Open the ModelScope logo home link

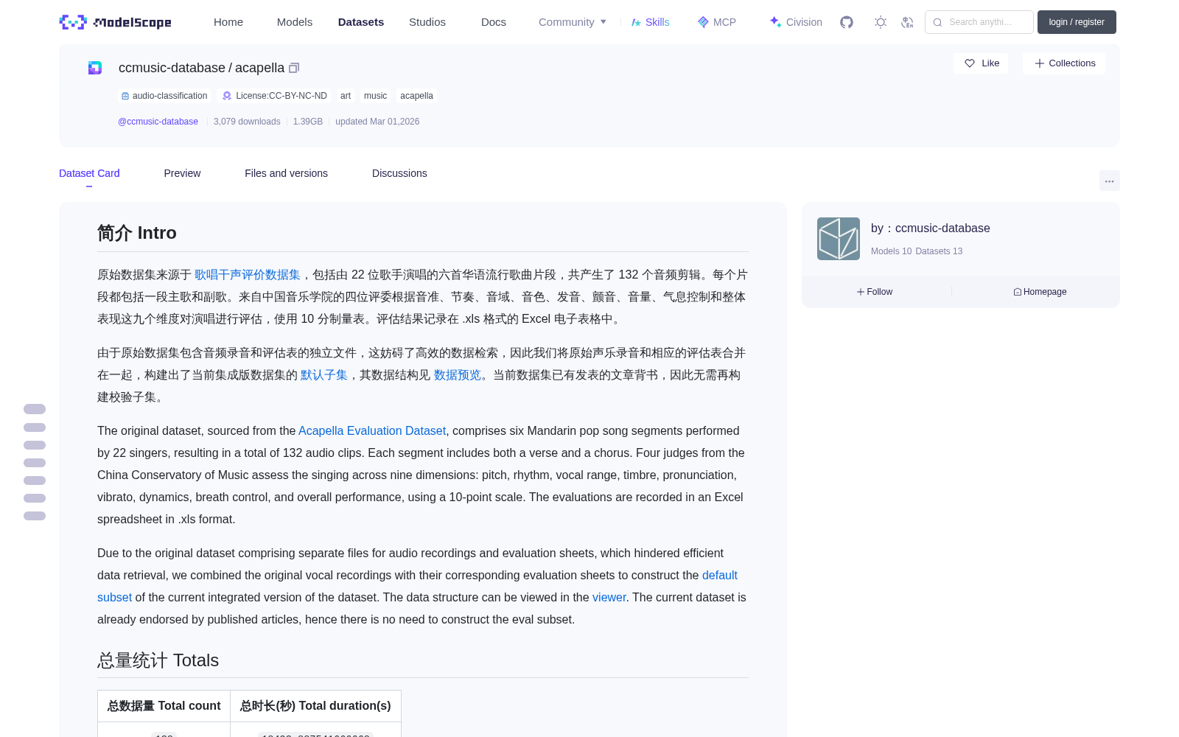click(x=115, y=22)
